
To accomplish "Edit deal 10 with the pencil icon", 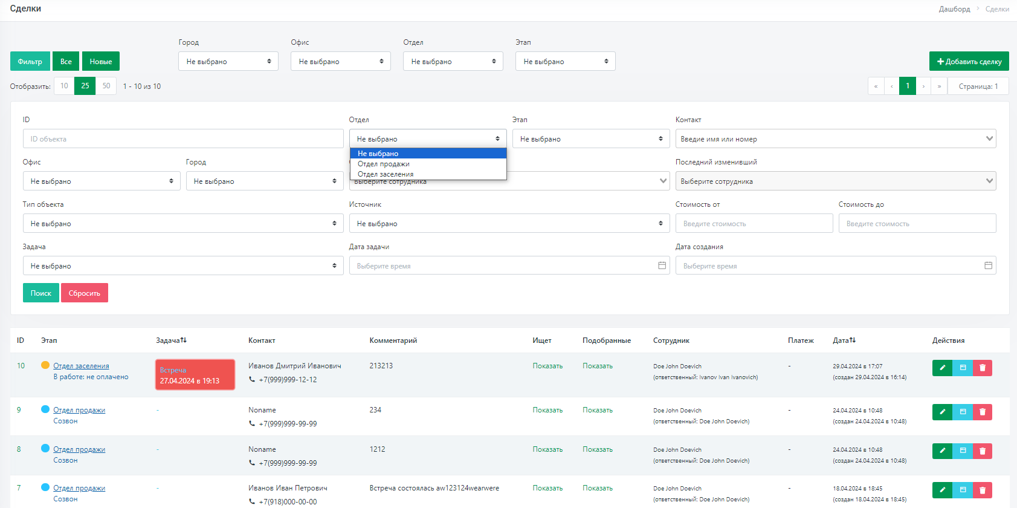I will tap(942, 368).
